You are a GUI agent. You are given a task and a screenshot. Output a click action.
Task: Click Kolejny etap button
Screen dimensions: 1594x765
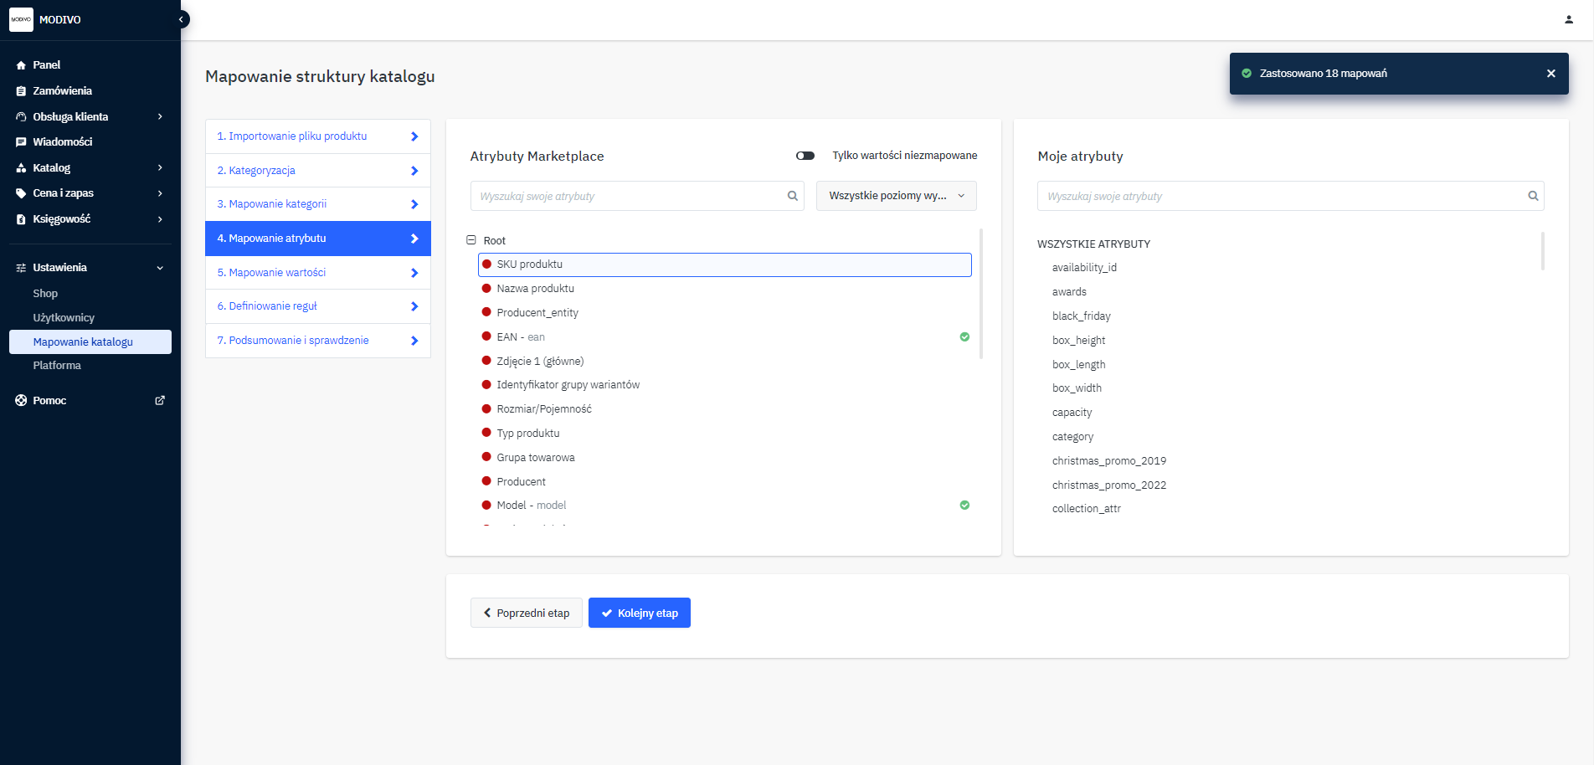639,613
